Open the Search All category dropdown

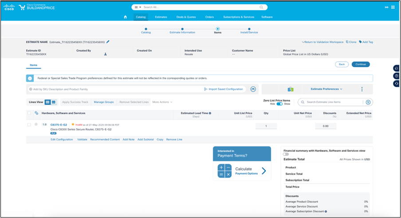point(138,7)
